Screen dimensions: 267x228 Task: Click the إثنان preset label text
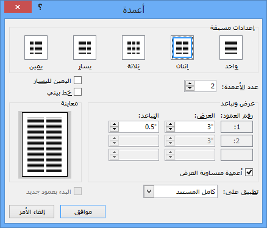[182, 66]
